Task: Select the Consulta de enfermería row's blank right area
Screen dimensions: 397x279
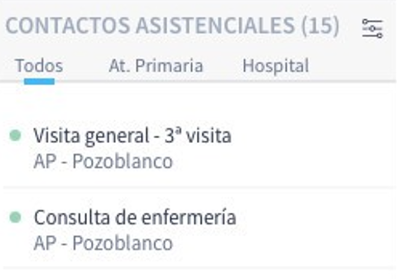Action: point(316,230)
